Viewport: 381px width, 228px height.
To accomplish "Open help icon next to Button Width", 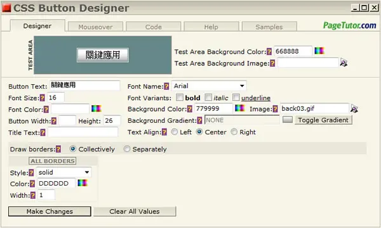I will (54, 121).
